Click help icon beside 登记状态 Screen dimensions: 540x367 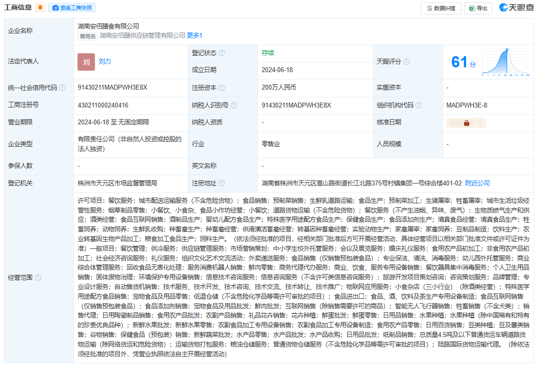pyautogui.click(x=222, y=53)
